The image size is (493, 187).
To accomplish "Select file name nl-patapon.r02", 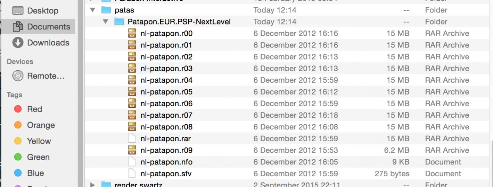I will pyautogui.click(x=166, y=57).
